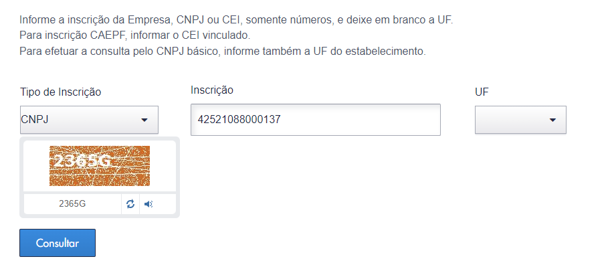Screen dimensions: 612x275
Task: Click the CNPJ básico instruction line
Action: point(222,51)
